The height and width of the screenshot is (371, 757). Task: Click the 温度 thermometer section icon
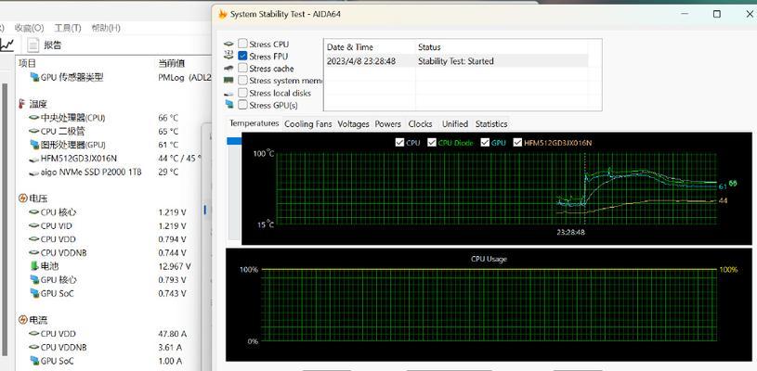21,104
